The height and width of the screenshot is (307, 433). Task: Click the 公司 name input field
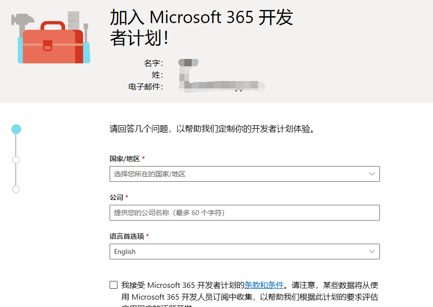pos(244,213)
